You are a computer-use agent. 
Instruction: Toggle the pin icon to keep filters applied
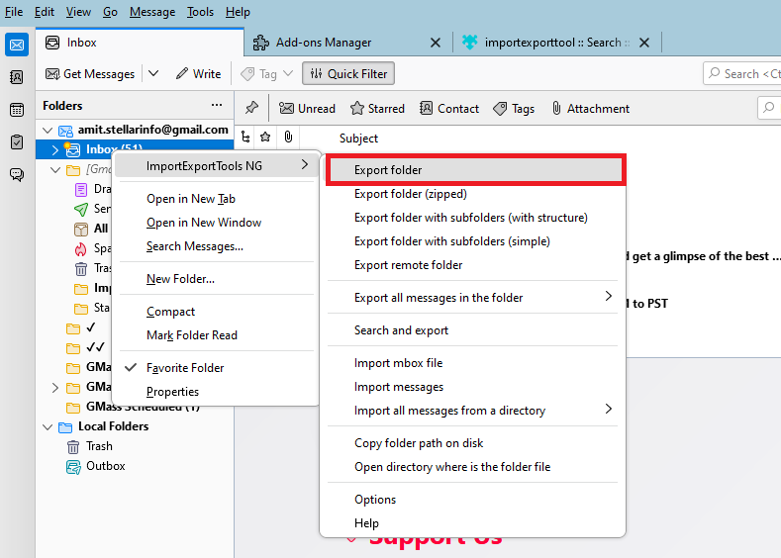251,108
